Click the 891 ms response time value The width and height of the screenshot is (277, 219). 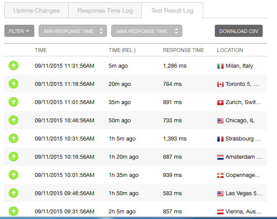point(172,102)
